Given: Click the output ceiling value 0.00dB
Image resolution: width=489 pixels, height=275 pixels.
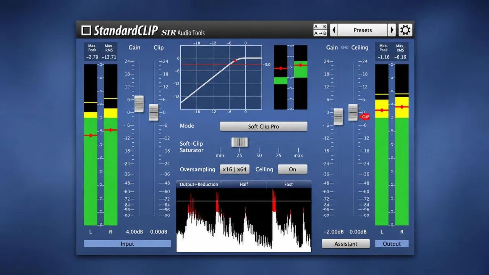Looking at the screenshot, I should [x=358, y=232].
